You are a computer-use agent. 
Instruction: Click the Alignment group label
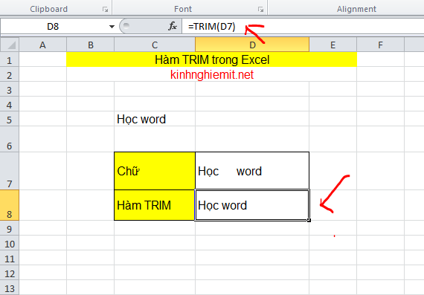click(356, 9)
